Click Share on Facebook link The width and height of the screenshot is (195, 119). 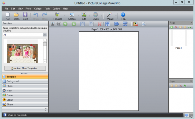click(17, 115)
